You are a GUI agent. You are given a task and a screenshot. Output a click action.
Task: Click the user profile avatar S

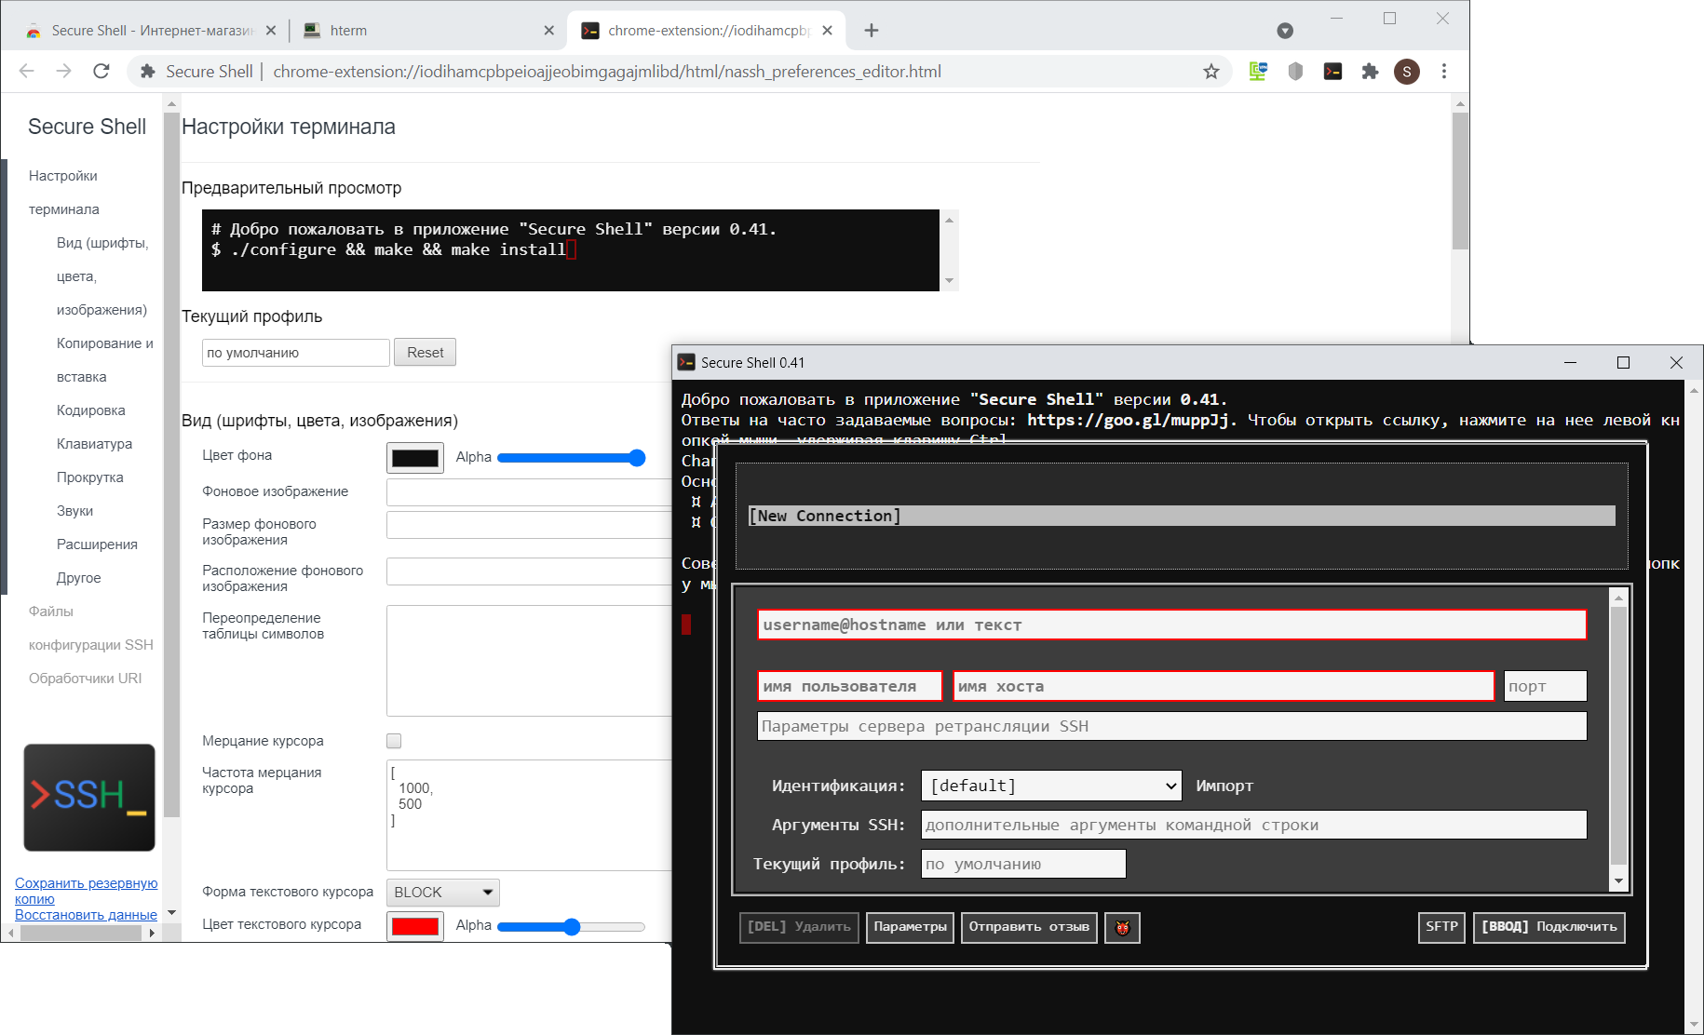pos(1407,72)
